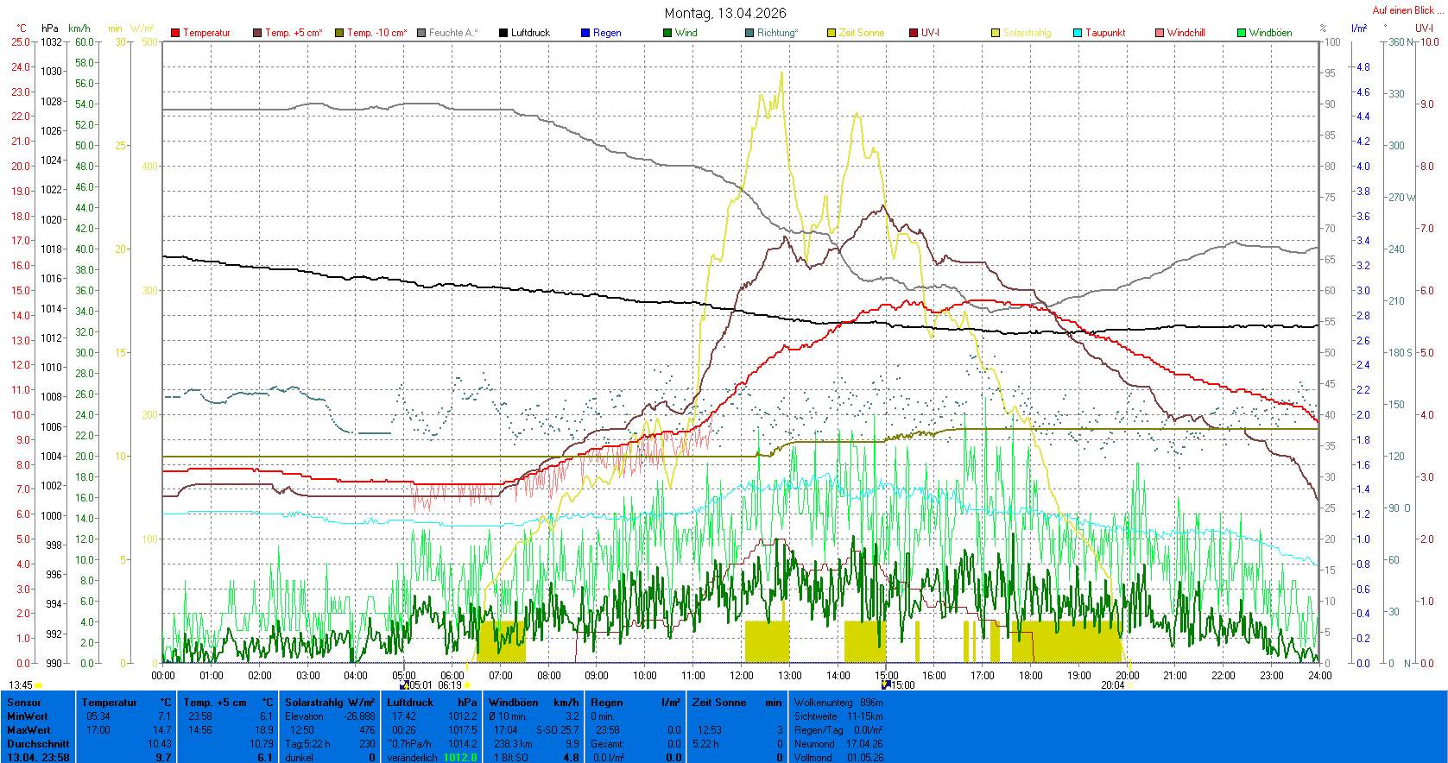Click the cyan Taupunkt legend square
The image size is (1448, 763).
(1078, 33)
